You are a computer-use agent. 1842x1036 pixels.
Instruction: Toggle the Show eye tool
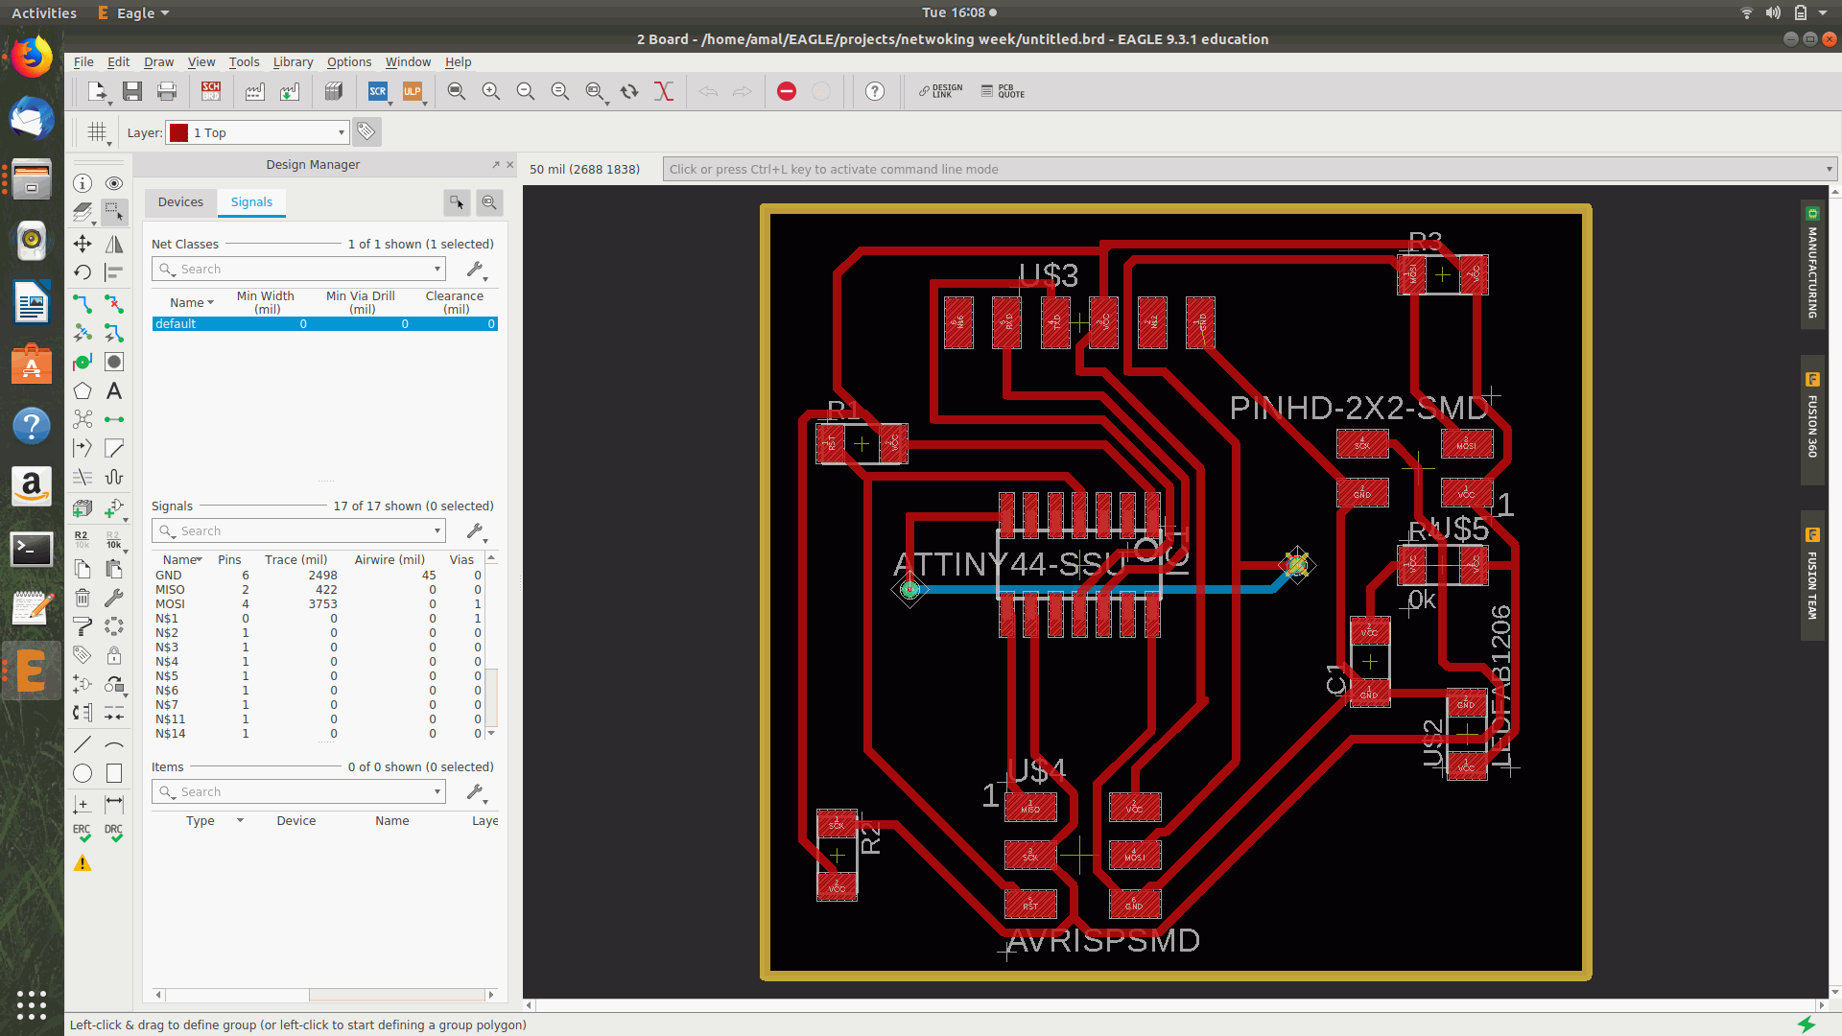click(x=114, y=183)
